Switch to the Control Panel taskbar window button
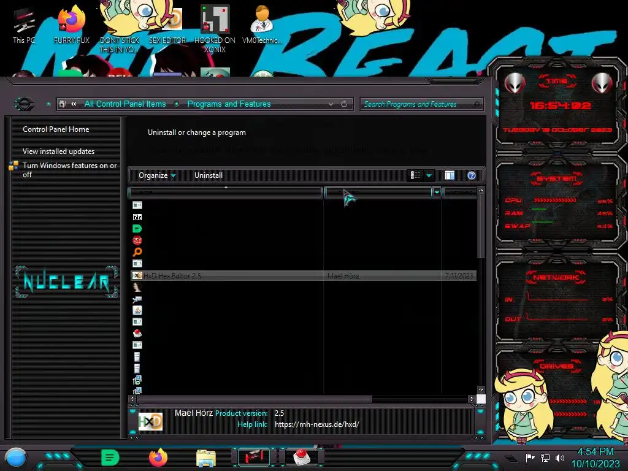Screen dimensions: 628x471 tap(254, 458)
